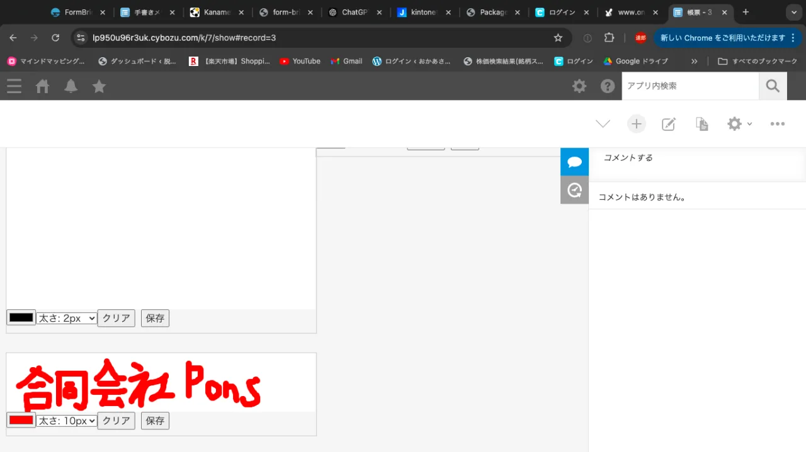Open the tab search dropdown arrow
806x452 pixels.
click(793, 13)
